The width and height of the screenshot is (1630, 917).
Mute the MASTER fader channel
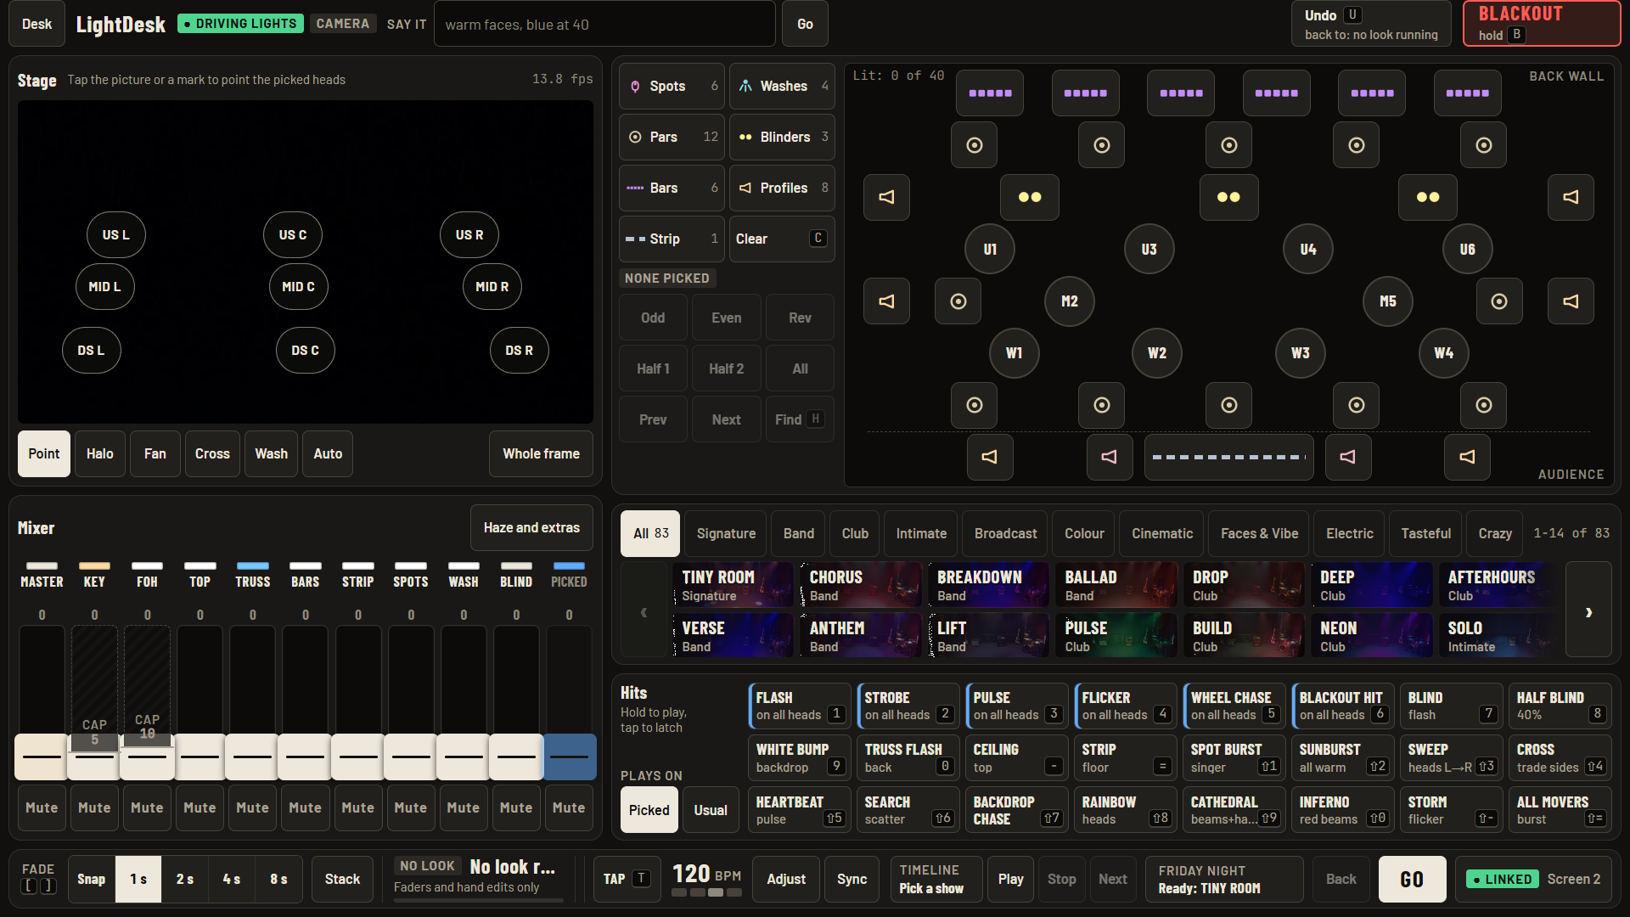click(x=42, y=807)
